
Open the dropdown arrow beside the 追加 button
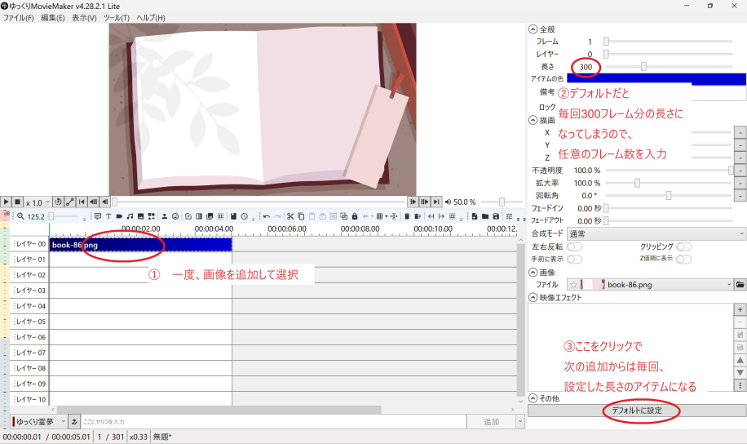520,422
